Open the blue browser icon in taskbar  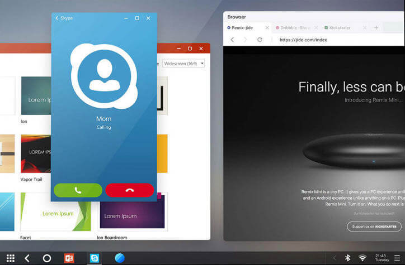pos(120,258)
